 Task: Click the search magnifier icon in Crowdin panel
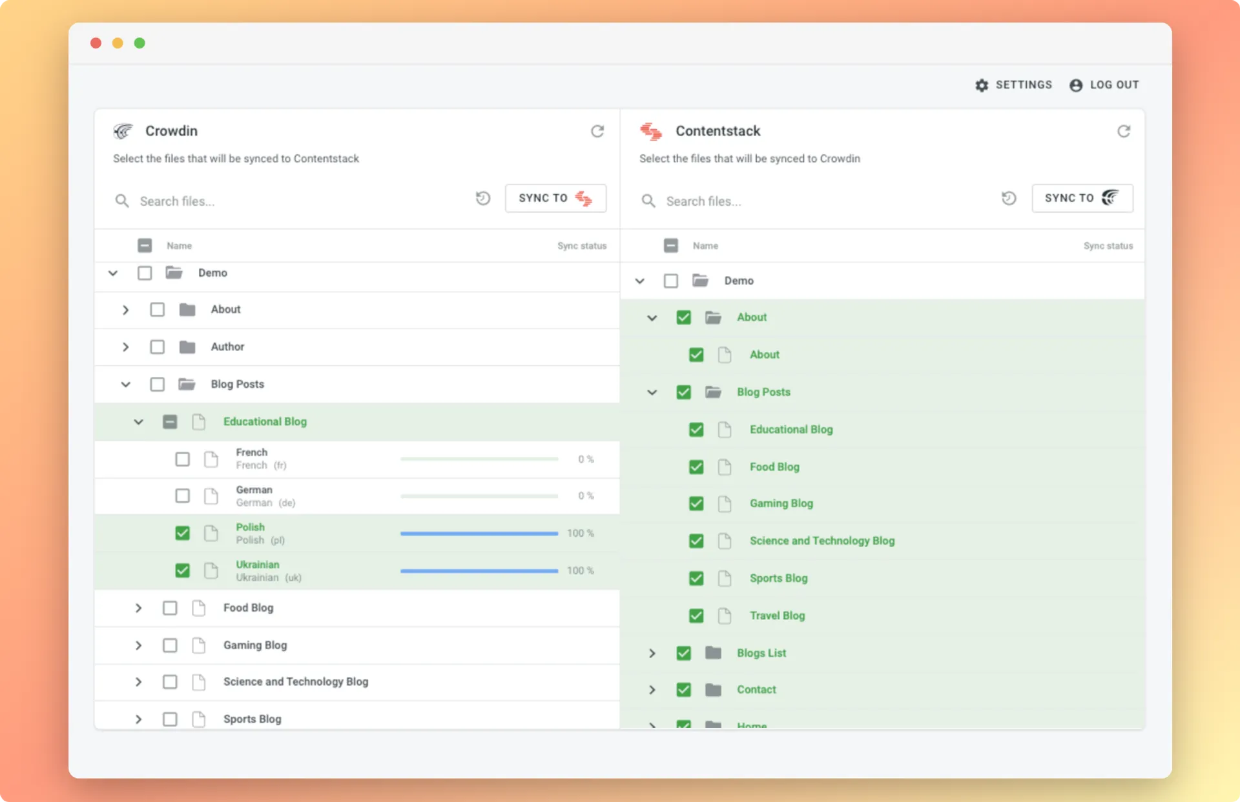pyautogui.click(x=122, y=201)
